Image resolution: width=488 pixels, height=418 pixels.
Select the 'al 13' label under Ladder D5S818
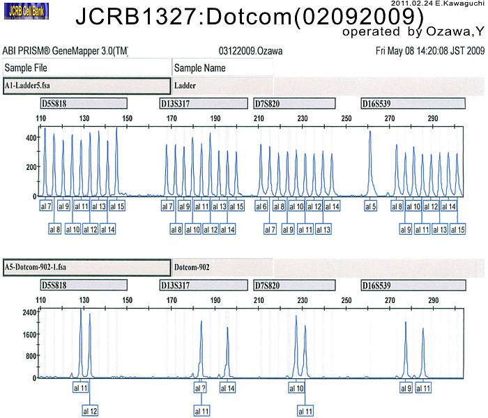coord(99,206)
